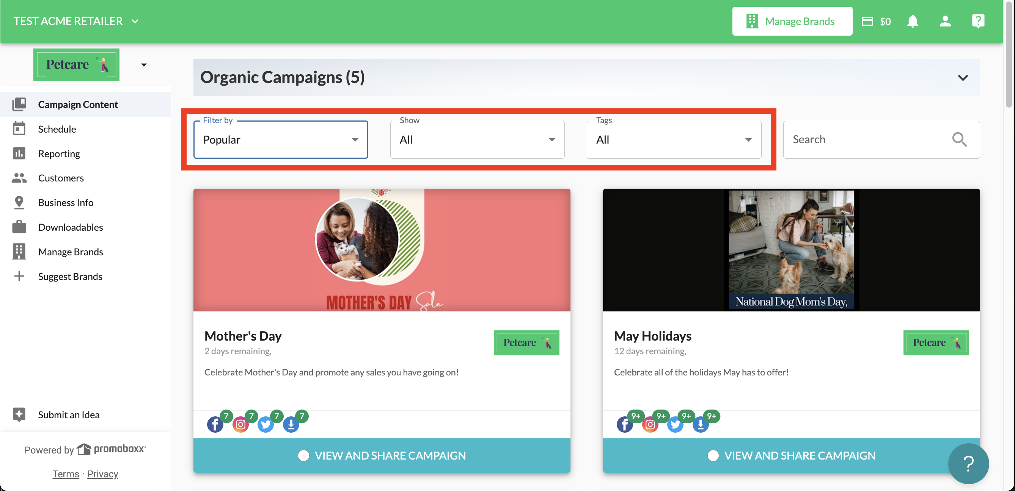The image size is (1015, 491).
Task: Click the May Holidays campaign thumbnail
Action: pyautogui.click(x=791, y=250)
